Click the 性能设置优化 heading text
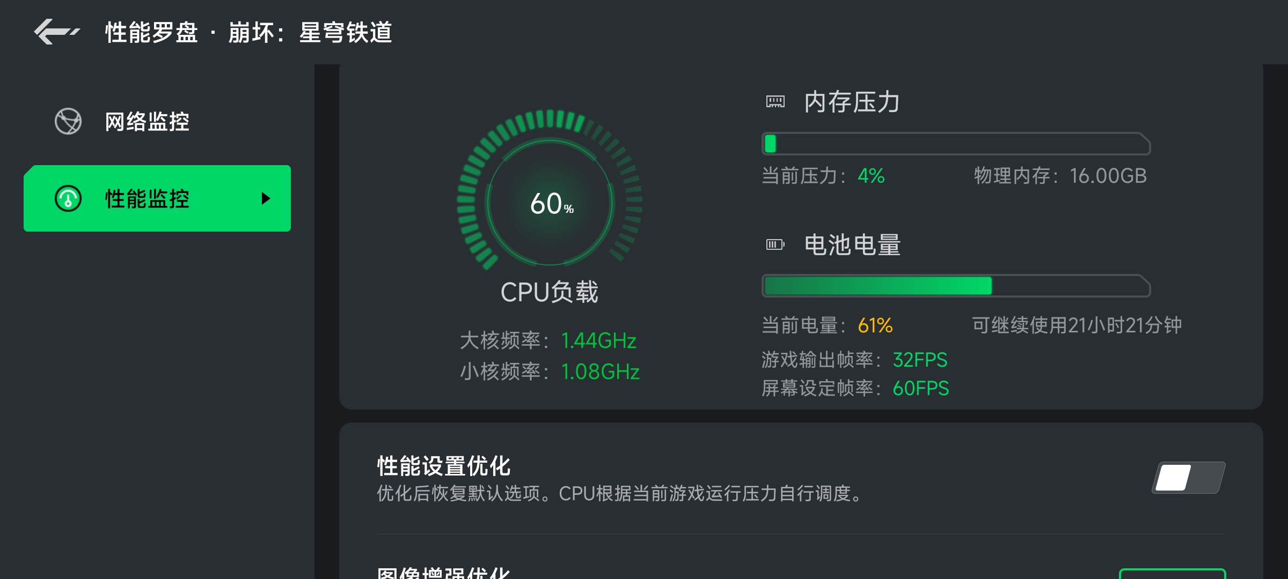 tap(444, 465)
